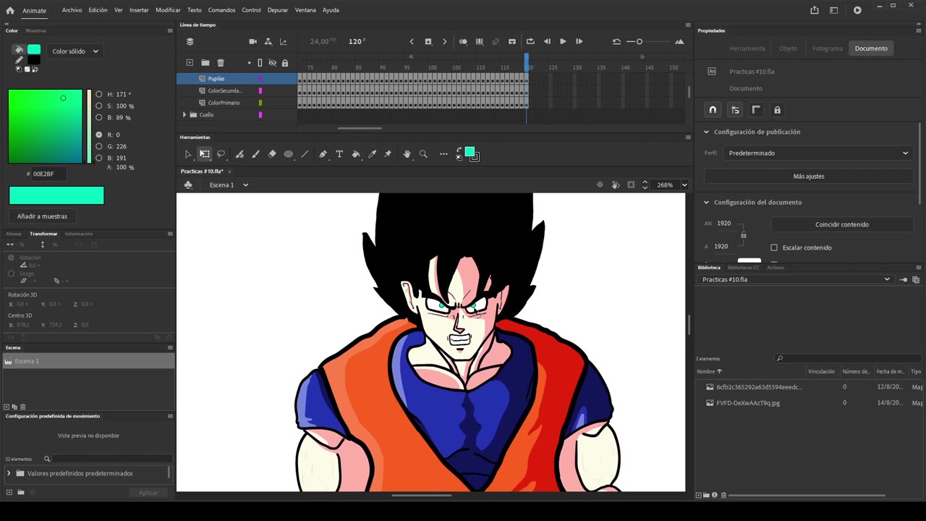Click the layer parenting view icon
The height and width of the screenshot is (521, 926).
point(268,42)
